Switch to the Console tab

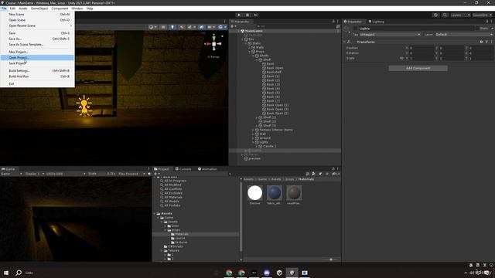click(x=183, y=169)
